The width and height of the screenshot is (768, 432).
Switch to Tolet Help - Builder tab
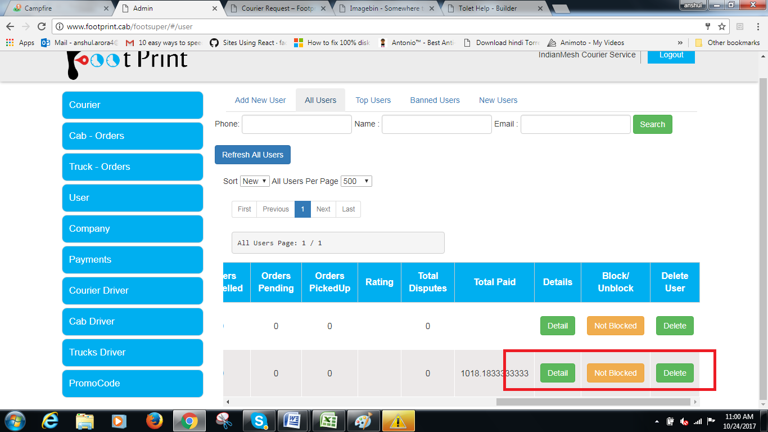point(495,8)
